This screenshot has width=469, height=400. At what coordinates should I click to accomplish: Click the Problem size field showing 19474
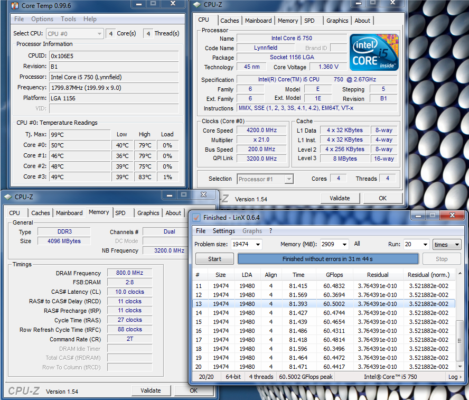tap(243, 245)
